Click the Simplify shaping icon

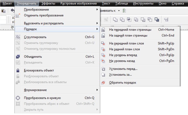pyautogui.click(x=136, y=20)
